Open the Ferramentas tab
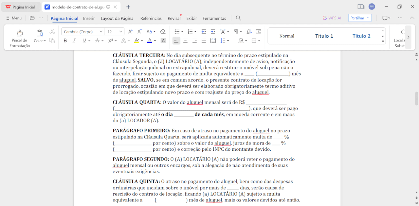The image size is (419, 206). coord(214,18)
